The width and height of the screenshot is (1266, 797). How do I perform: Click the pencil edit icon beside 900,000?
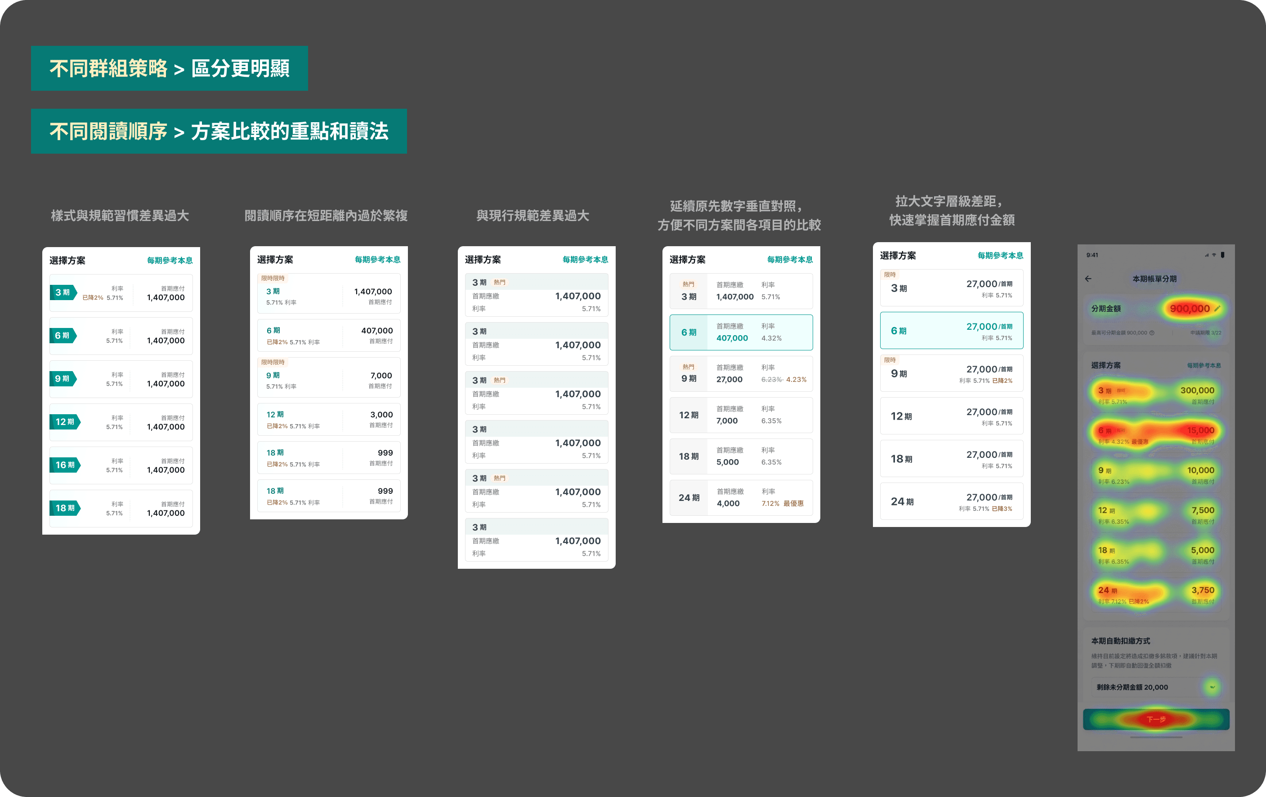coord(1217,309)
